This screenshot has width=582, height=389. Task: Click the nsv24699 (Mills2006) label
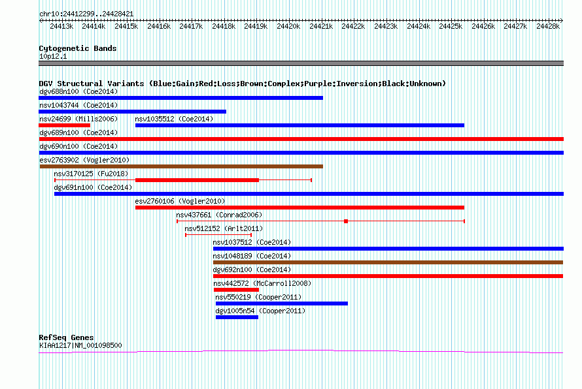tap(78, 119)
